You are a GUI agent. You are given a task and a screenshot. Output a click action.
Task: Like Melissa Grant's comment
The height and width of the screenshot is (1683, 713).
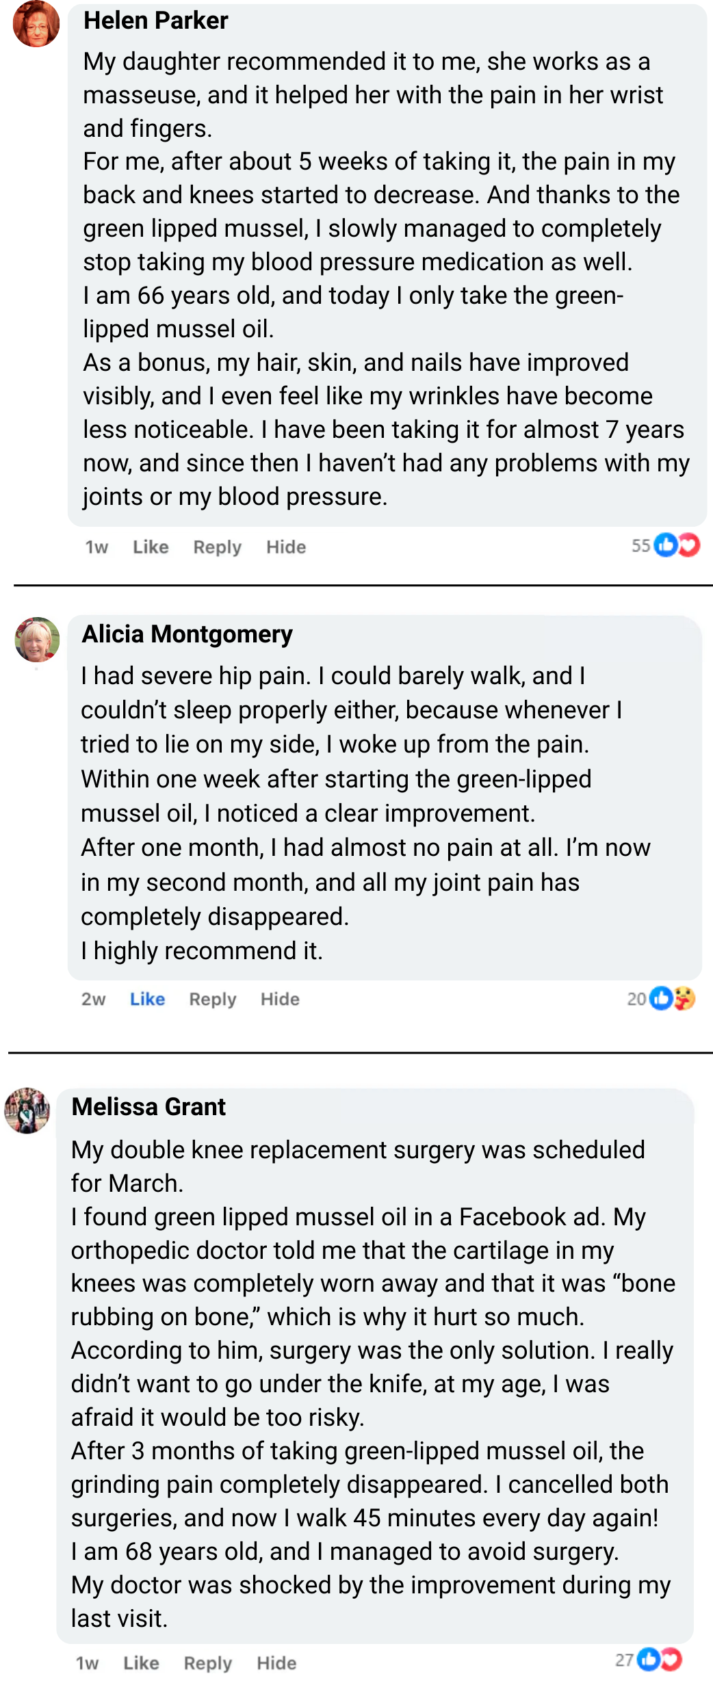coord(141,1663)
